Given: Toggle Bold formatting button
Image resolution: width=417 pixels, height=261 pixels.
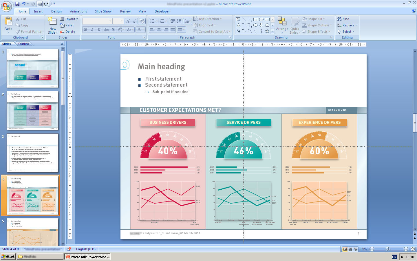Looking at the screenshot, I should 85,30.
